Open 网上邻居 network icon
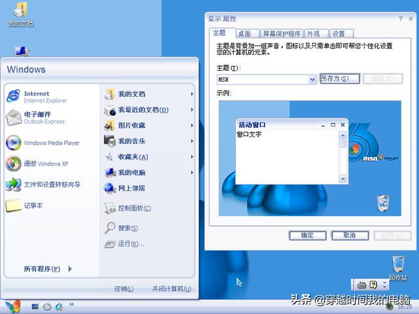 pos(109,188)
